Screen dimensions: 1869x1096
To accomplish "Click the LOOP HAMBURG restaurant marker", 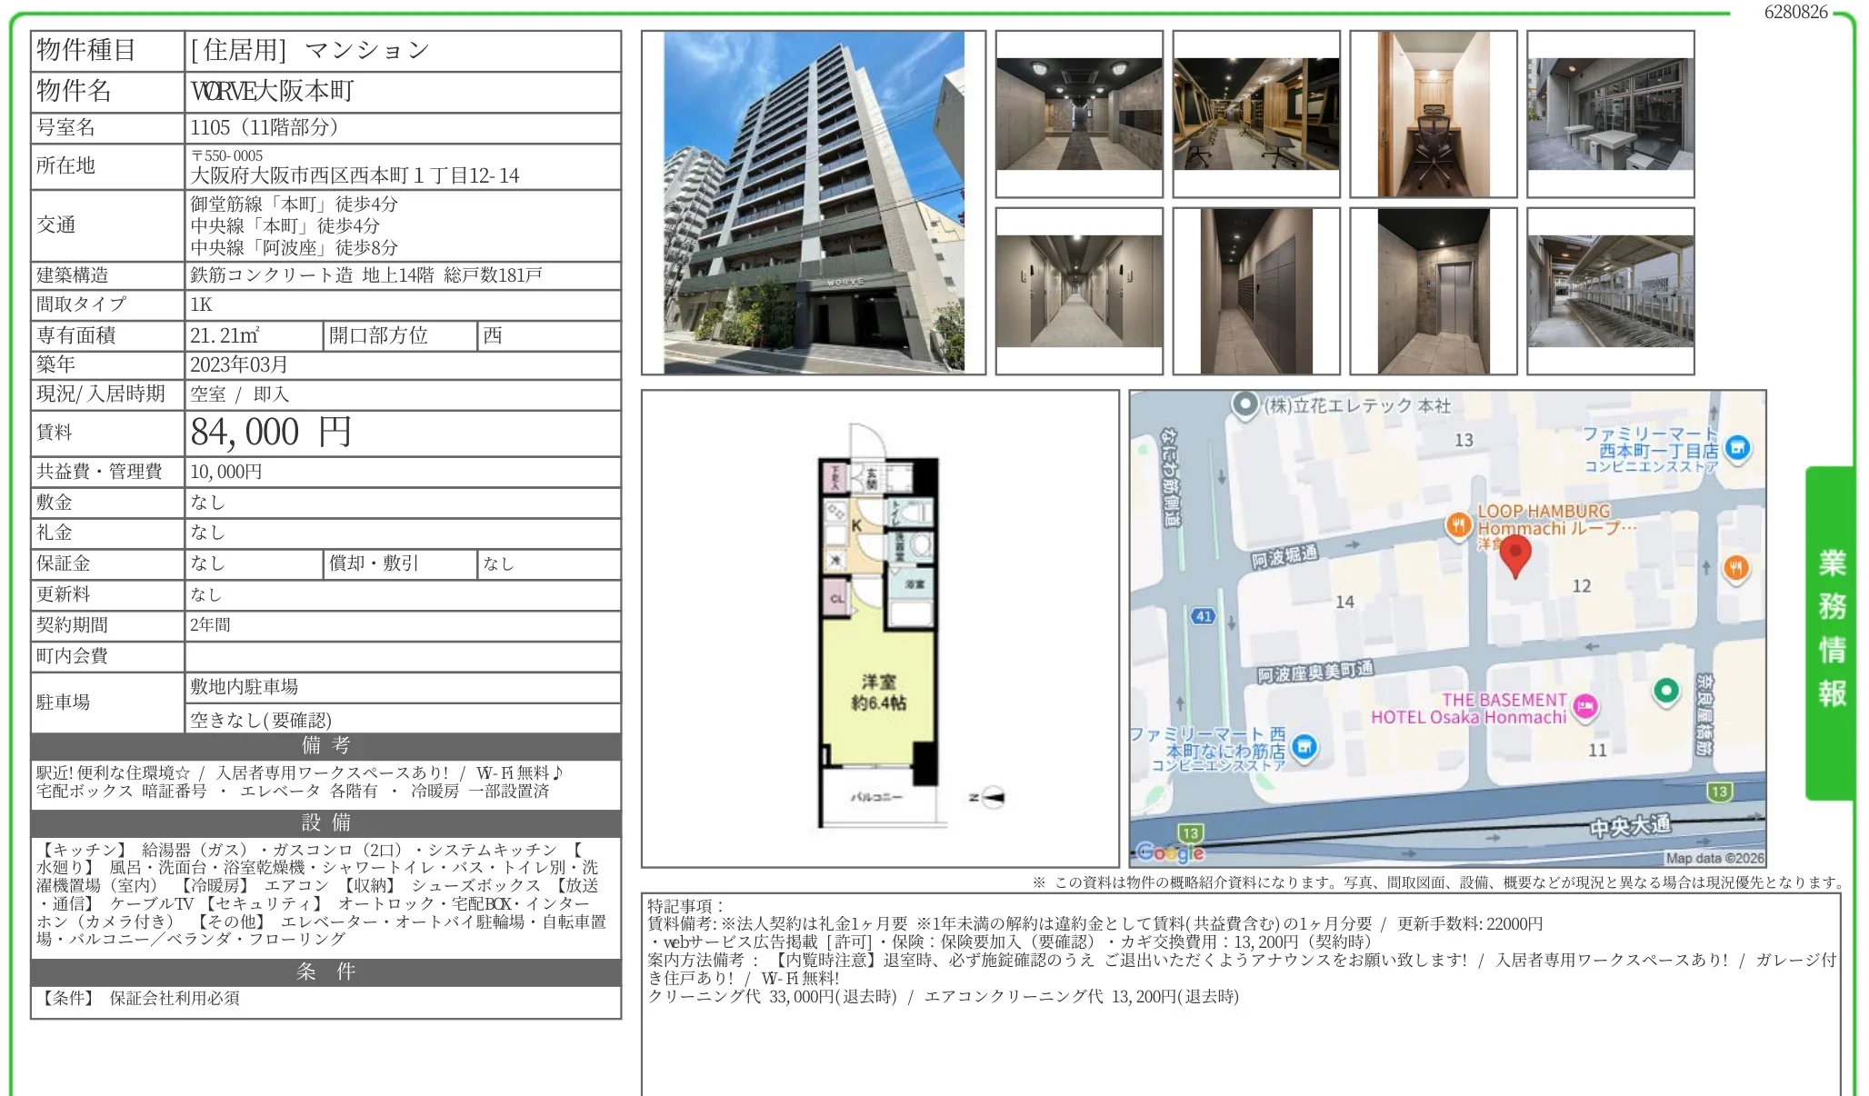I will tap(1458, 524).
